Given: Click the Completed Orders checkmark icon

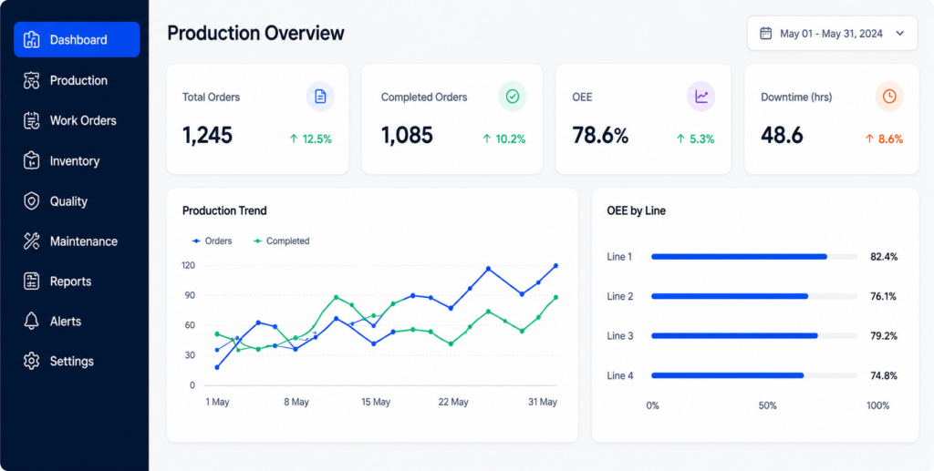Looking at the screenshot, I should coord(513,97).
